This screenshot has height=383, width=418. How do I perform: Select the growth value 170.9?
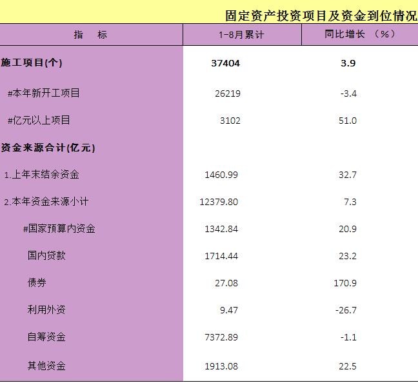(345, 283)
